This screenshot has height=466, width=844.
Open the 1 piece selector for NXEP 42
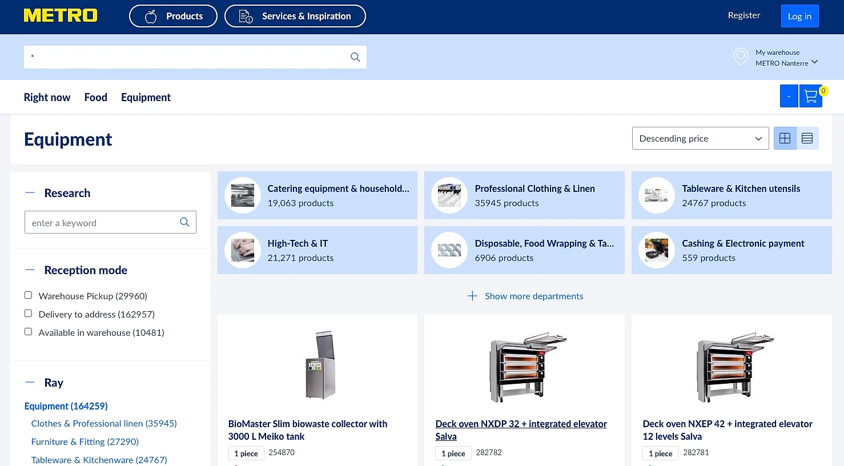pos(660,453)
